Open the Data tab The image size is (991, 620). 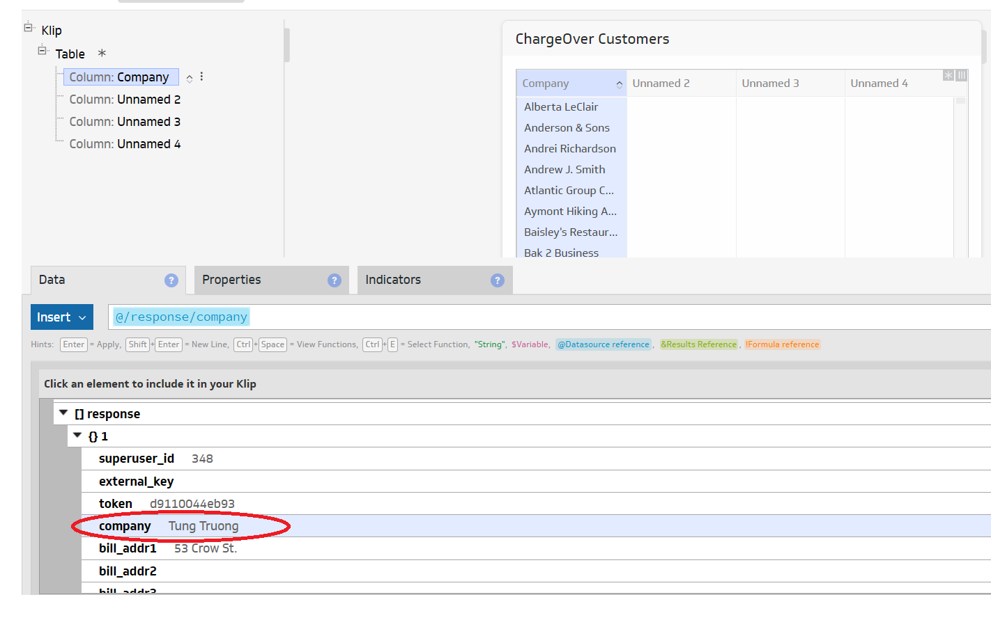click(108, 280)
